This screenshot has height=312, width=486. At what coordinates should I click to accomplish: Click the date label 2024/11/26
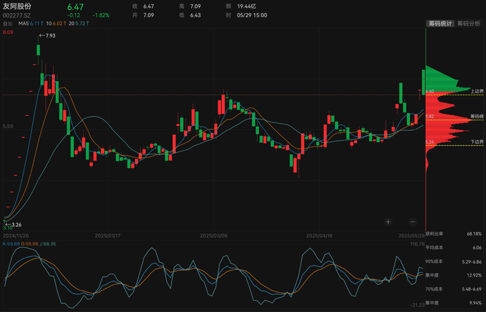(x=16, y=236)
